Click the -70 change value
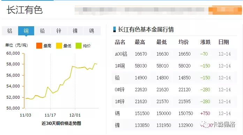 coord(204,54)
